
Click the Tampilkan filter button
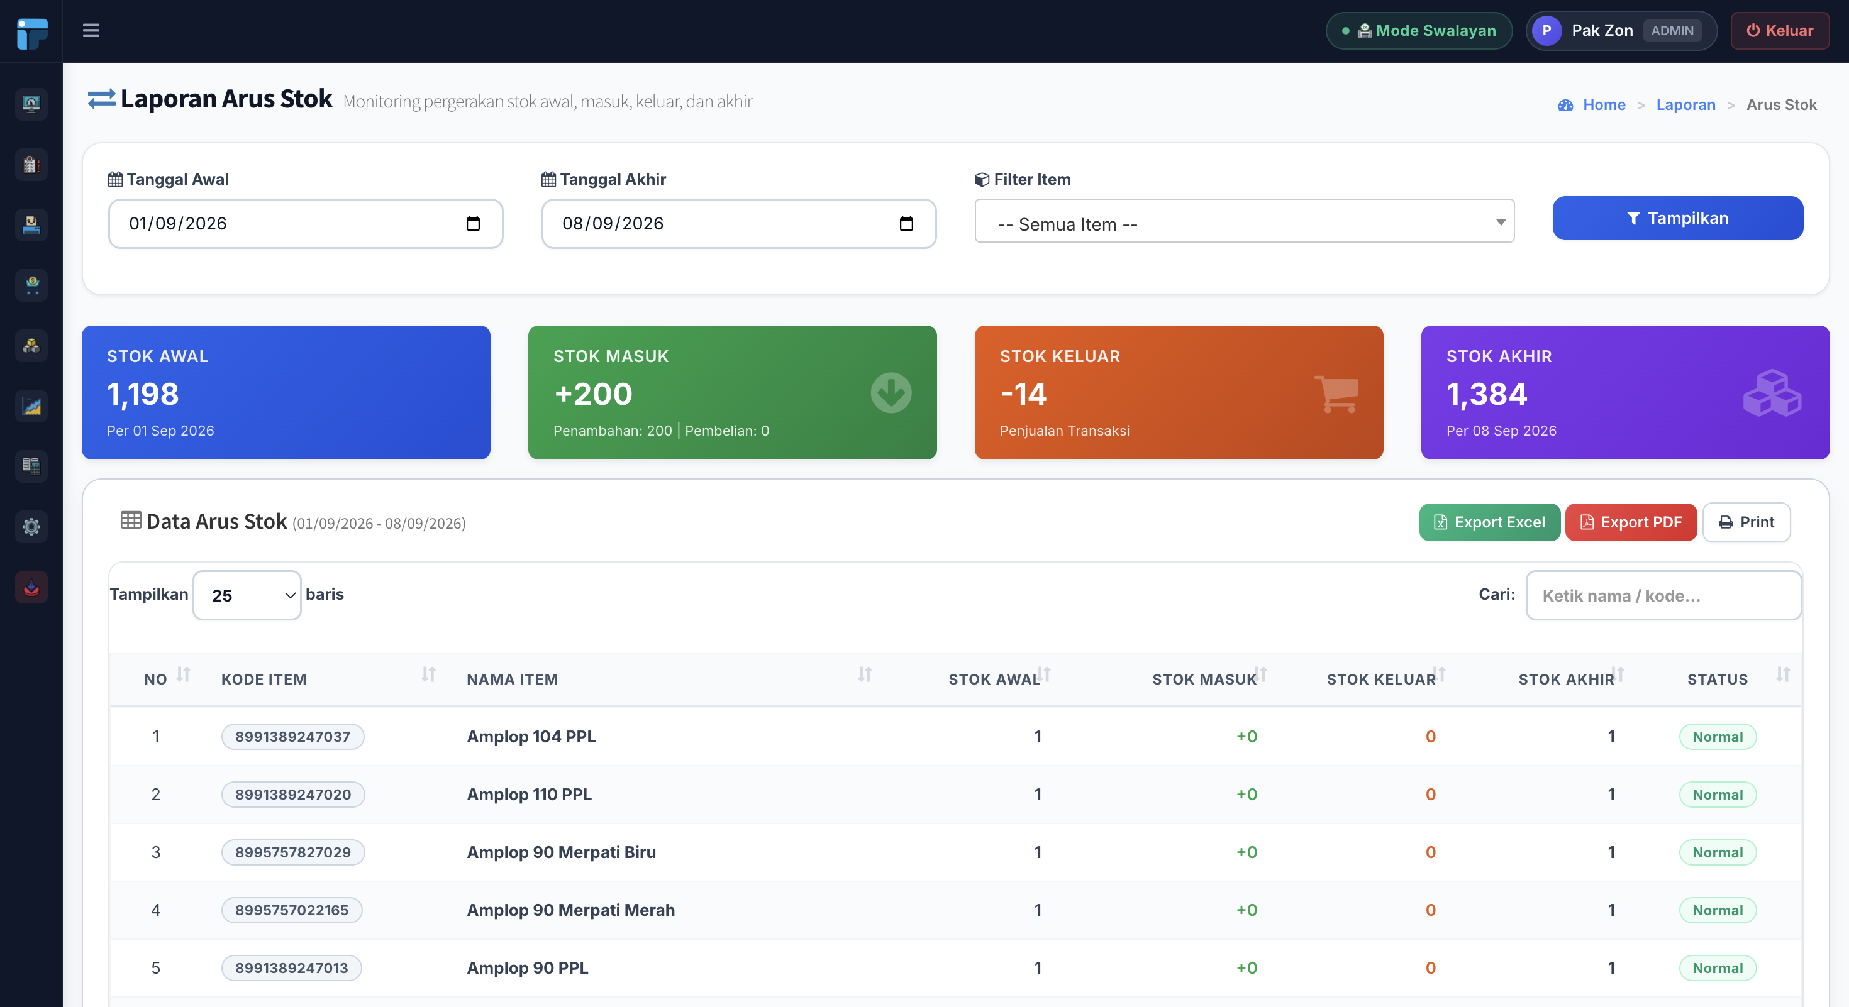1677,218
